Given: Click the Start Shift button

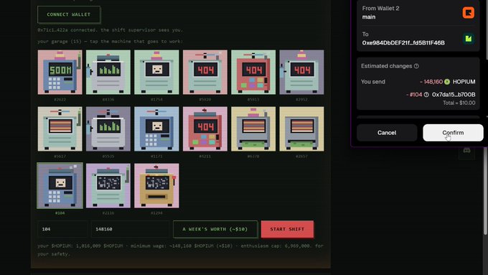Looking at the screenshot, I should coord(287,229).
